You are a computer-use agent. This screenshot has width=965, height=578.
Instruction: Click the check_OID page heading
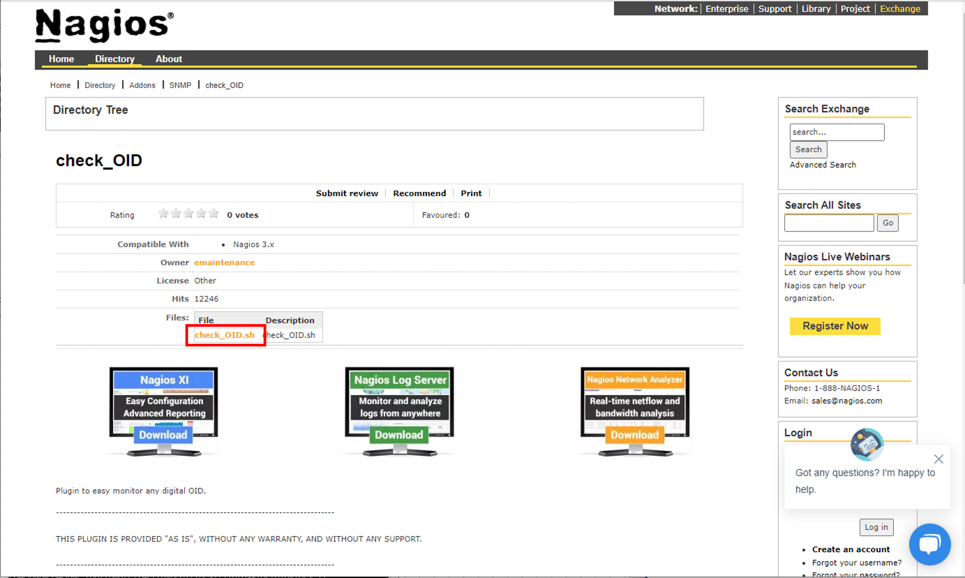click(x=99, y=160)
